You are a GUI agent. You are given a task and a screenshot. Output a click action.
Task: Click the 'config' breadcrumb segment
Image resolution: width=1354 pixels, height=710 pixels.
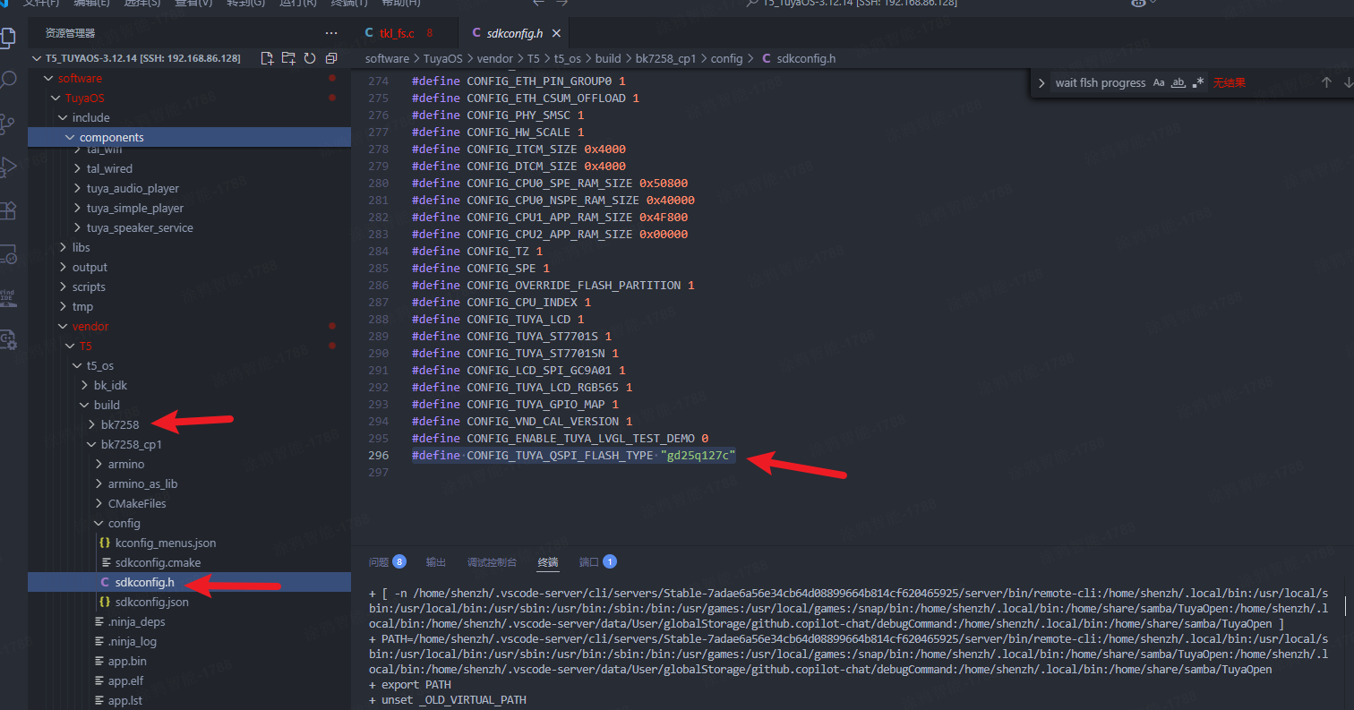[726, 58]
